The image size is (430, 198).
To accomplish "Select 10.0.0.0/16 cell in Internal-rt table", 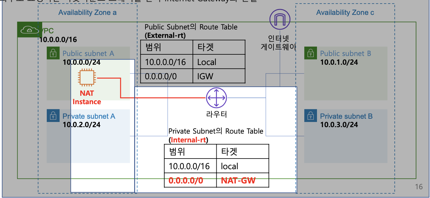I will pyautogui.click(x=190, y=166).
